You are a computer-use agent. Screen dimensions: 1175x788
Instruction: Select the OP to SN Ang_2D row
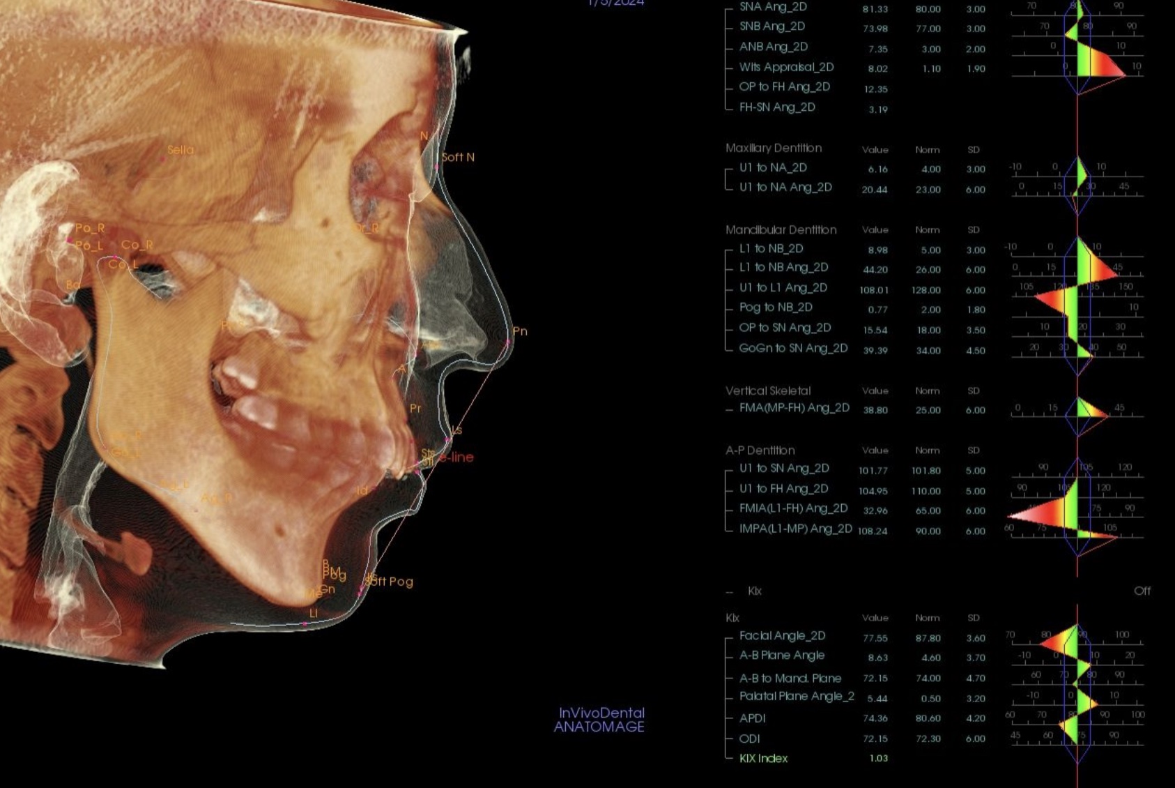coord(863,328)
